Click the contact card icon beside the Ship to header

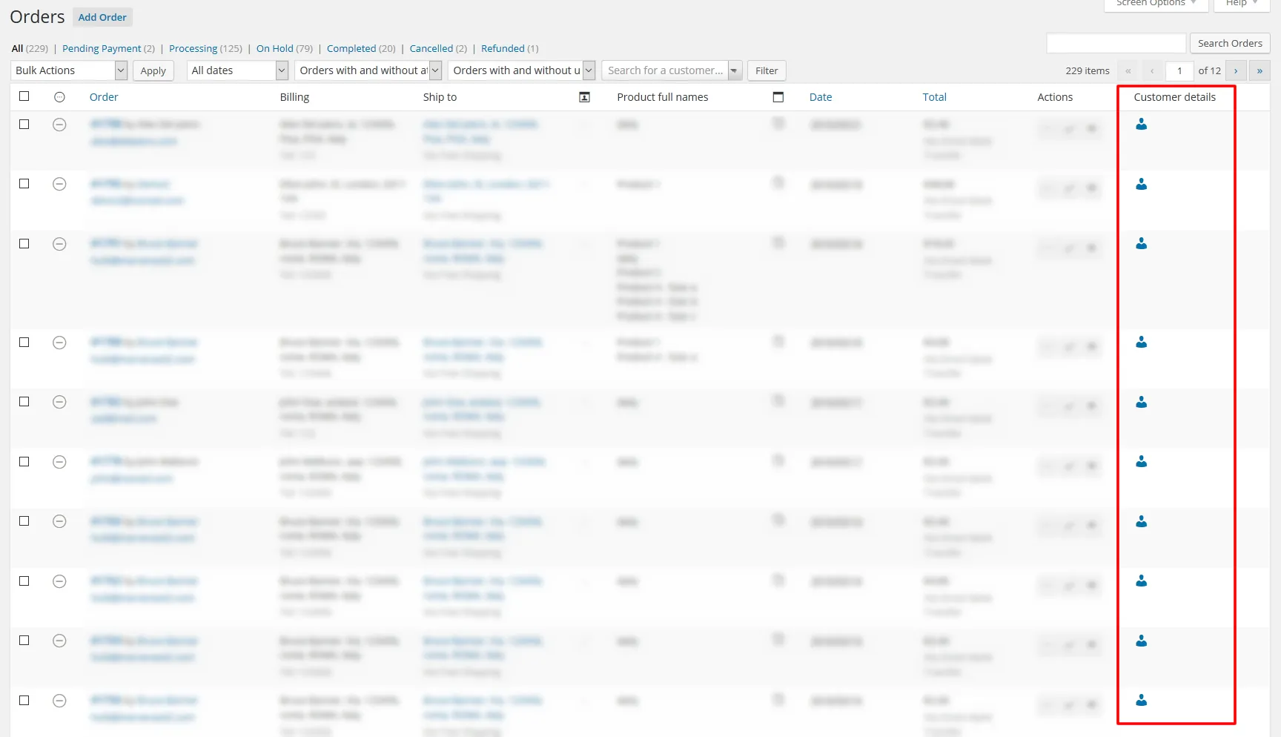point(585,96)
